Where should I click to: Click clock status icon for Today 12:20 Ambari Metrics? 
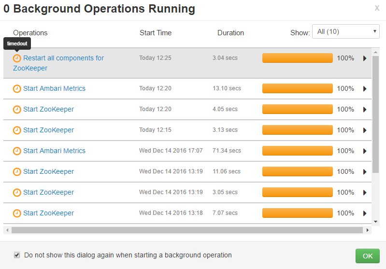17,89
